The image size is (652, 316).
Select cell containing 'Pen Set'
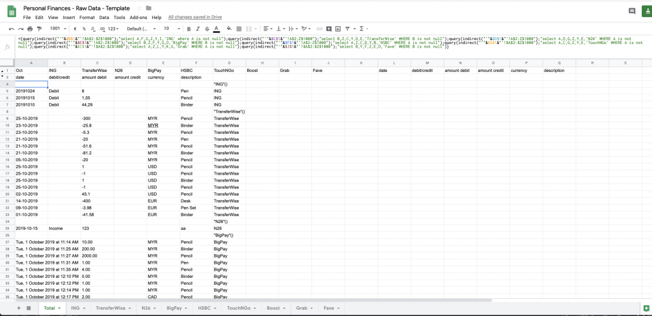tap(196, 208)
